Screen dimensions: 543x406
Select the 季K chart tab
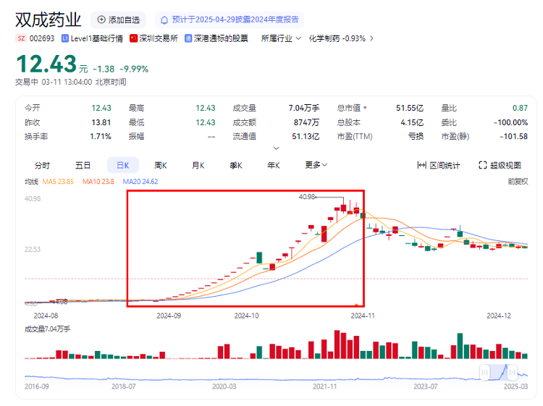pyautogui.click(x=236, y=166)
